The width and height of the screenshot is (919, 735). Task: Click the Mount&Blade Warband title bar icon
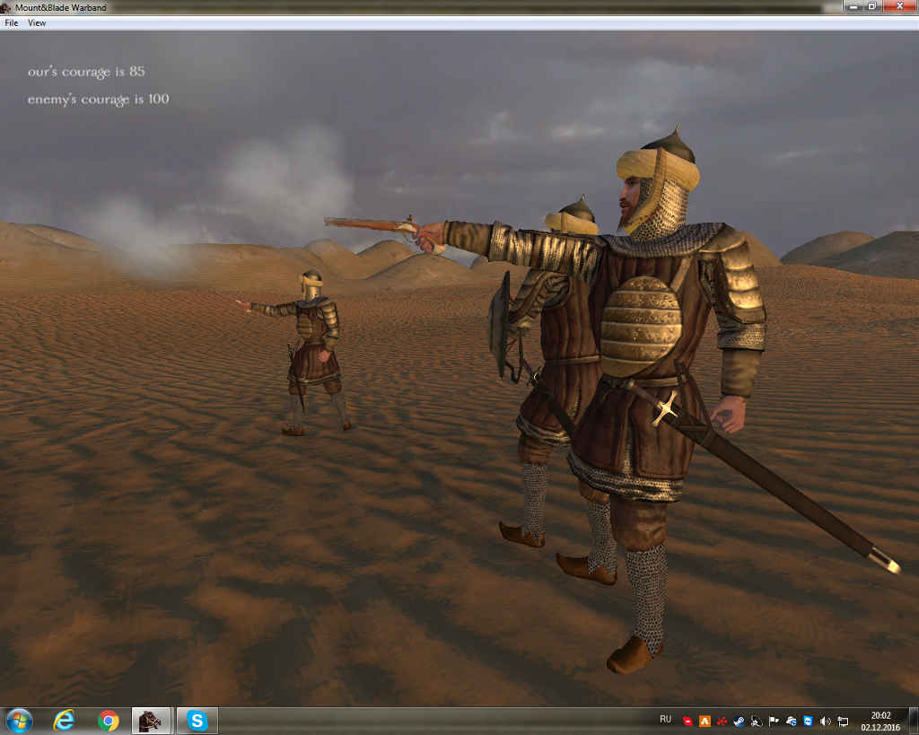[7, 7]
